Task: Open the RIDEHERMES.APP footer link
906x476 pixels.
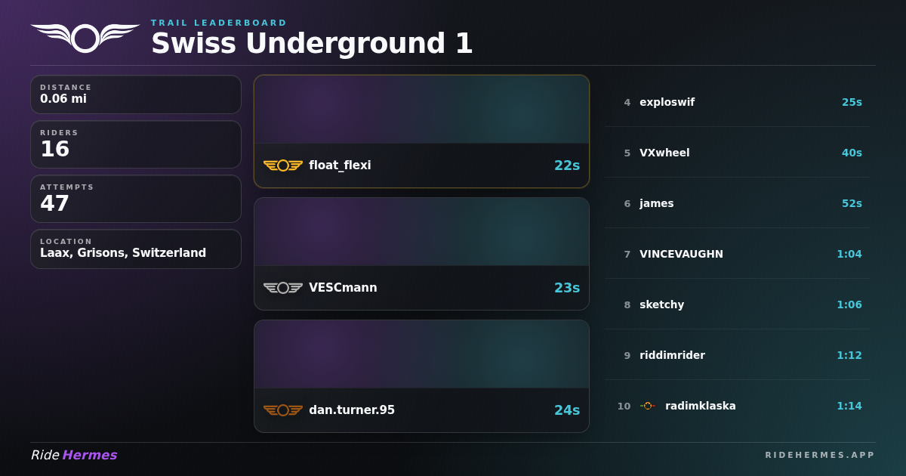Action: click(820, 455)
